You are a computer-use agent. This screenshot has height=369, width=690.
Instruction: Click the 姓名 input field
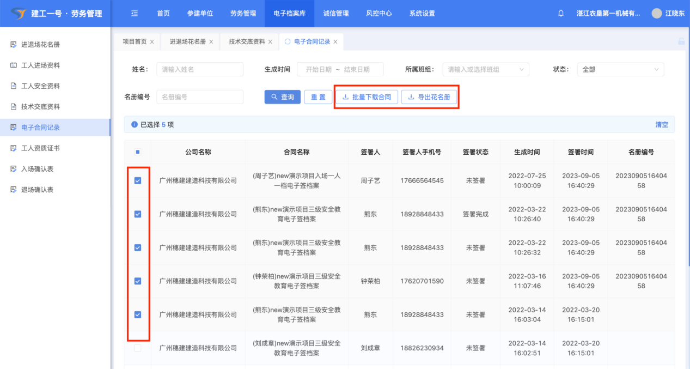(199, 69)
